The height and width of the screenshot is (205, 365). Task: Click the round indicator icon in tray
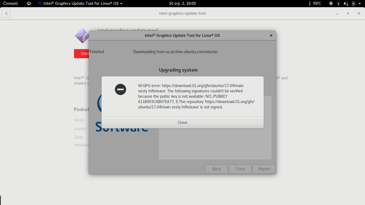pyautogui.click(x=331, y=3)
